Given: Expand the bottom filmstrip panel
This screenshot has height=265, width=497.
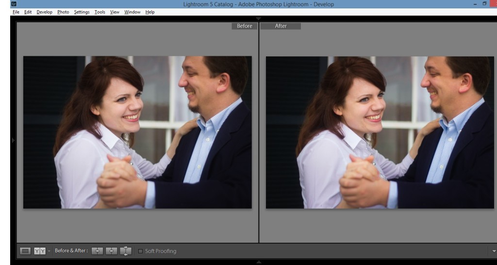Looking at the screenshot, I should [258, 262].
